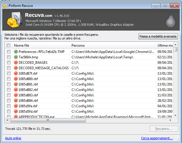Image resolution: width=182 pixels, height=143 pixels.
Task: Click the red status icon of 1085d883.rbf
Action: coord(16,95)
